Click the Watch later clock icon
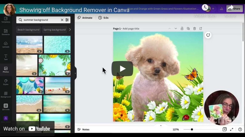The width and height of the screenshot is (245, 137). pos(205,8)
